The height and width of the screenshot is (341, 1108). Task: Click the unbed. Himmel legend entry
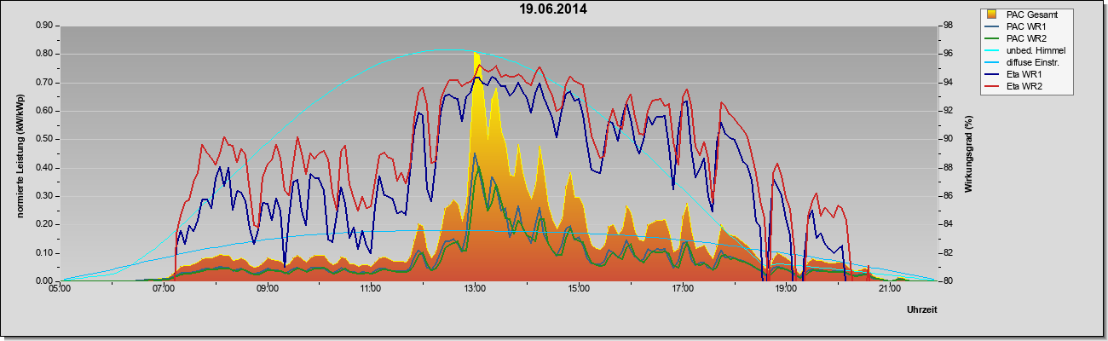click(x=1025, y=50)
